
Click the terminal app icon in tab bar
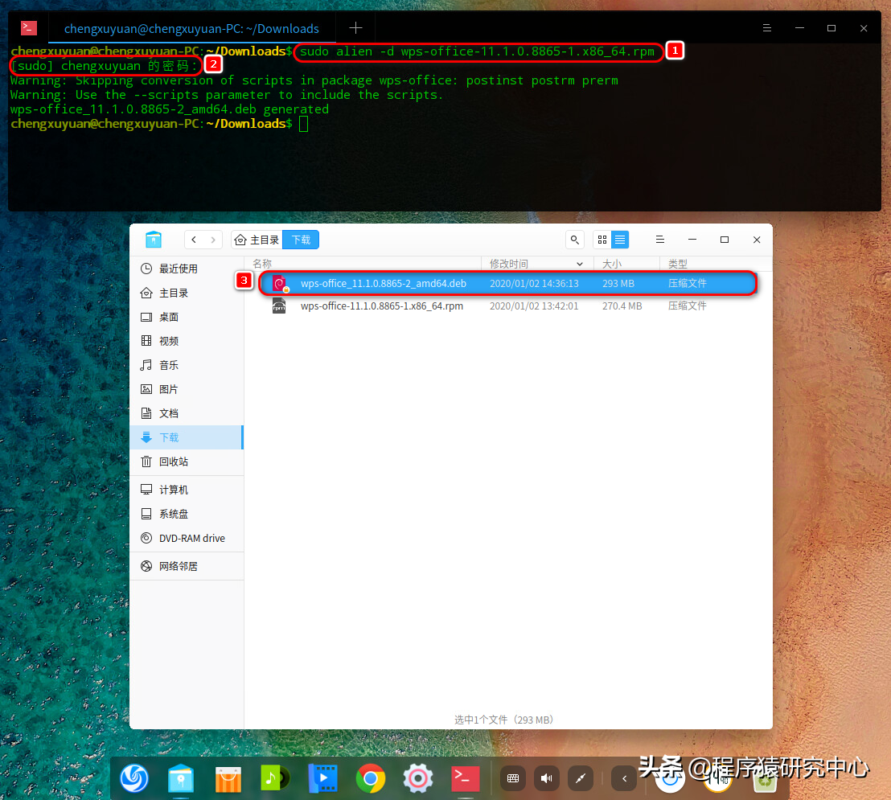pos(29,28)
